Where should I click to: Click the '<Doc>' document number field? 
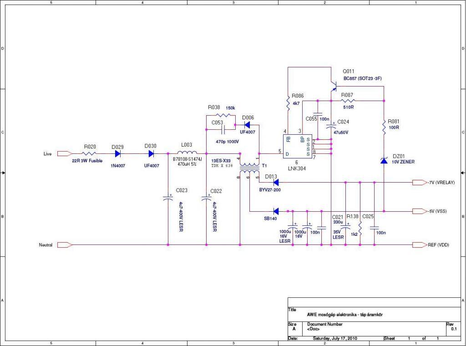[x=313, y=329]
